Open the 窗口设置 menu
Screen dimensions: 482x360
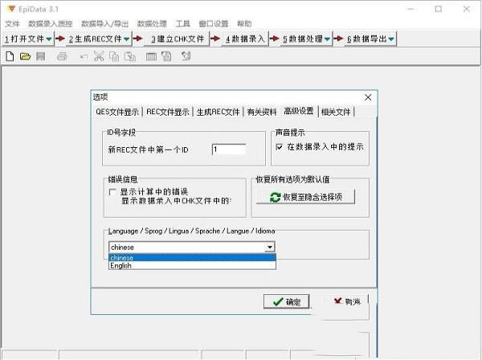(x=214, y=23)
